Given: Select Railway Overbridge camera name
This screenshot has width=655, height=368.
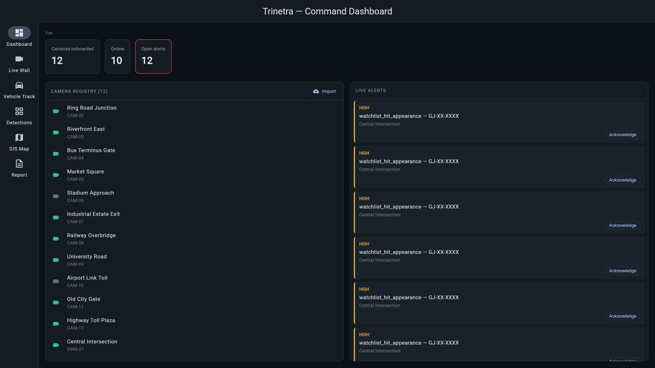Looking at the screenshot, I should pos(91,236).
